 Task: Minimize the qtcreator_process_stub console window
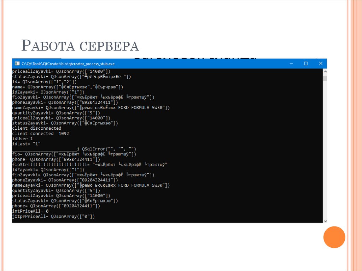(291, 64)
